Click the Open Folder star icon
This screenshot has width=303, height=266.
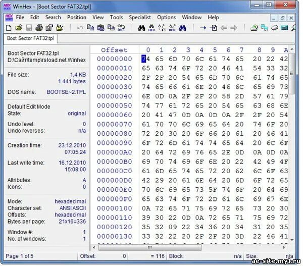(x=60, y=28)
